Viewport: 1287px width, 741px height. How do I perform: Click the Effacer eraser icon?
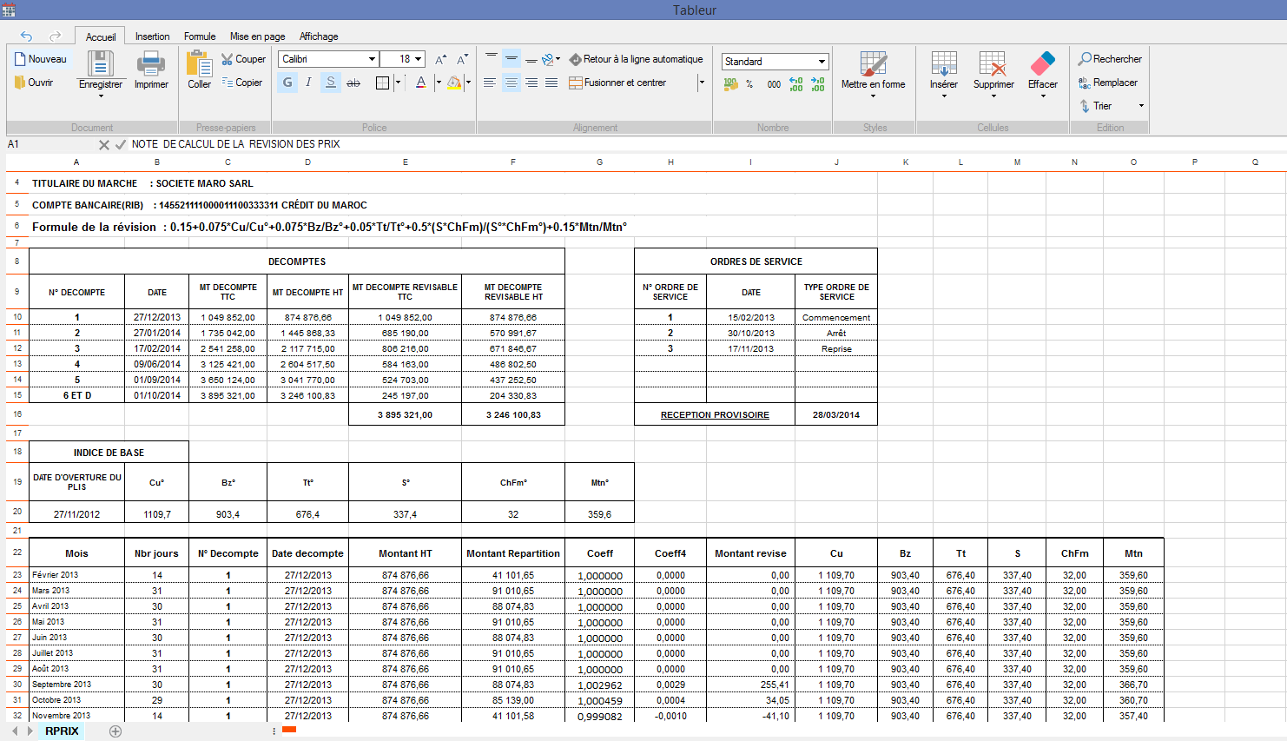pyautogui.click(x=1042, y=64)
